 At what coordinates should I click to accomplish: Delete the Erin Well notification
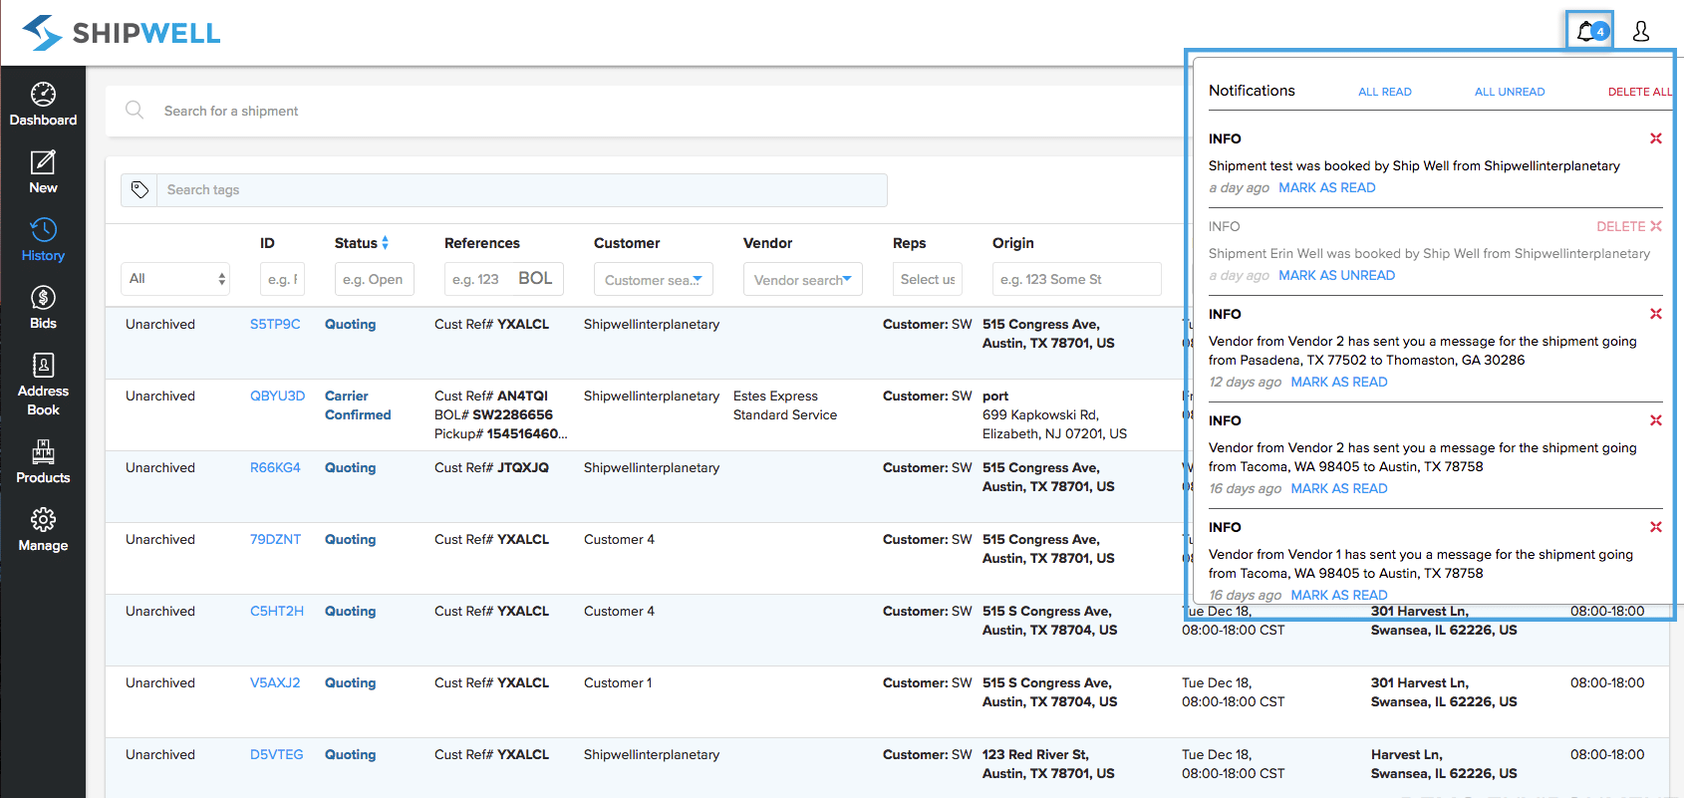tap(1629, 226)
